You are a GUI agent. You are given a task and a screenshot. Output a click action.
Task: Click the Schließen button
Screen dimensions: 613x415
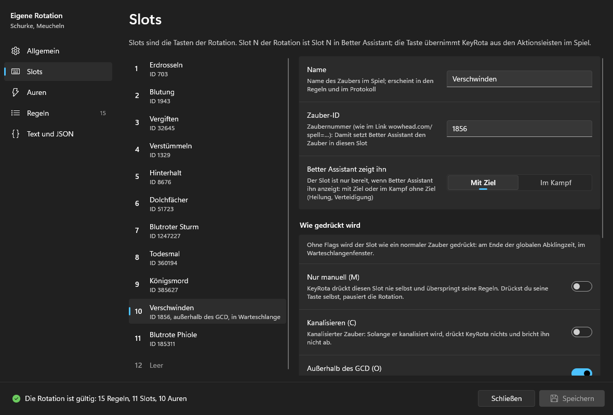[507, 398]
